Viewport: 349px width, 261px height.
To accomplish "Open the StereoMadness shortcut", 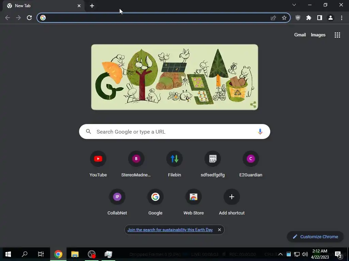I will coord(136,164).
